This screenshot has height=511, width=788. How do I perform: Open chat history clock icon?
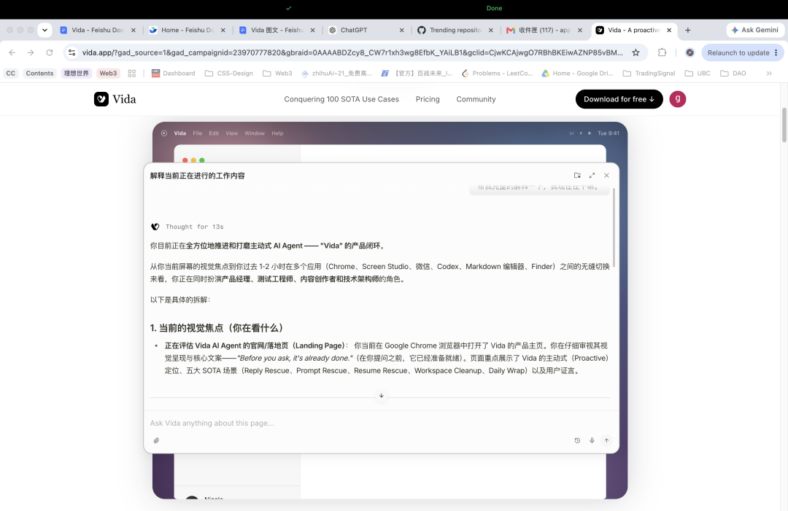click(x=577, y=440)
